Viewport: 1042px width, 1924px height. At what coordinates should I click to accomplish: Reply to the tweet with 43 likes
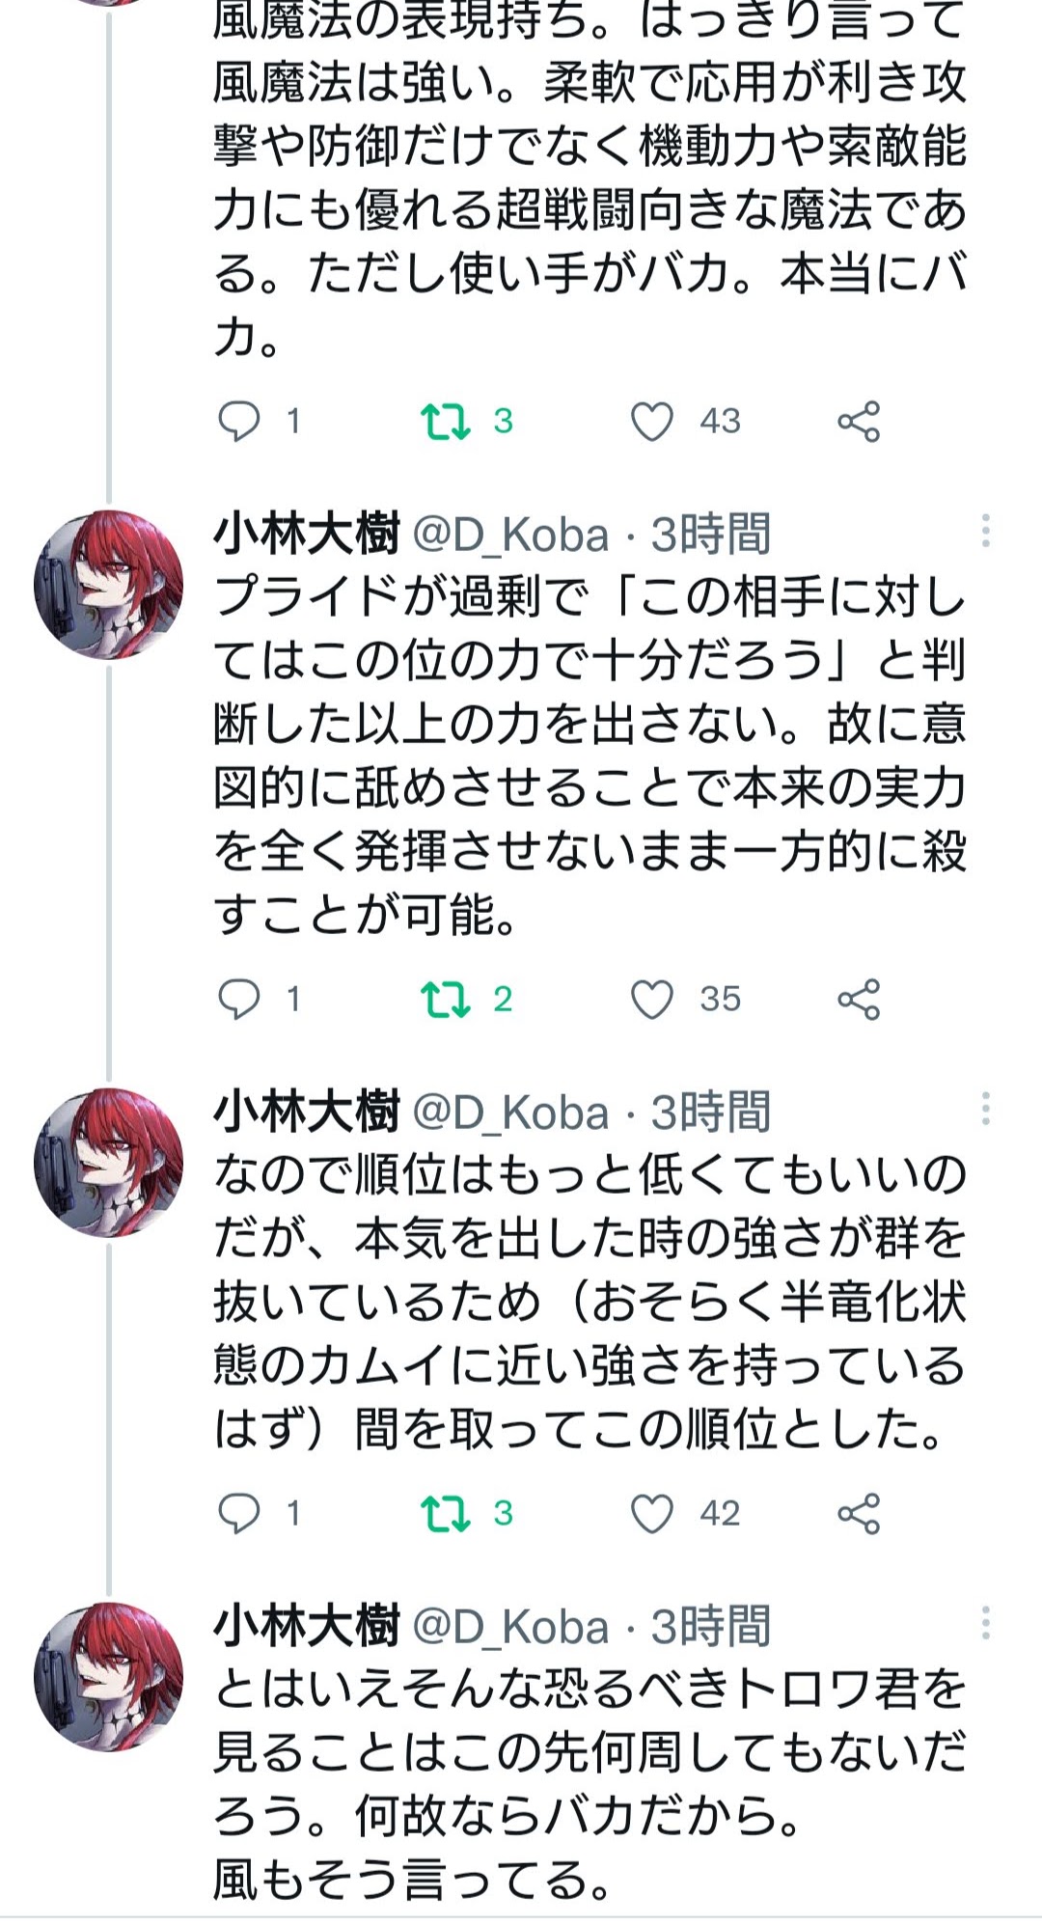click(239, 421)
